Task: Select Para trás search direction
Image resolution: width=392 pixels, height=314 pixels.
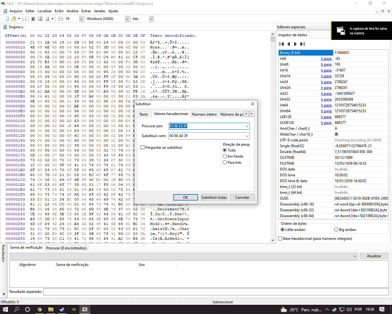Action: coord(225,163)
